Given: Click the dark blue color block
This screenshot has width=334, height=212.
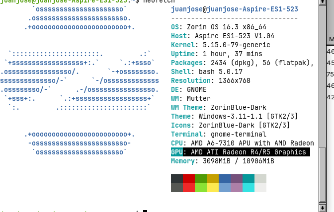Looking at the screenshot, I should 225,179.
